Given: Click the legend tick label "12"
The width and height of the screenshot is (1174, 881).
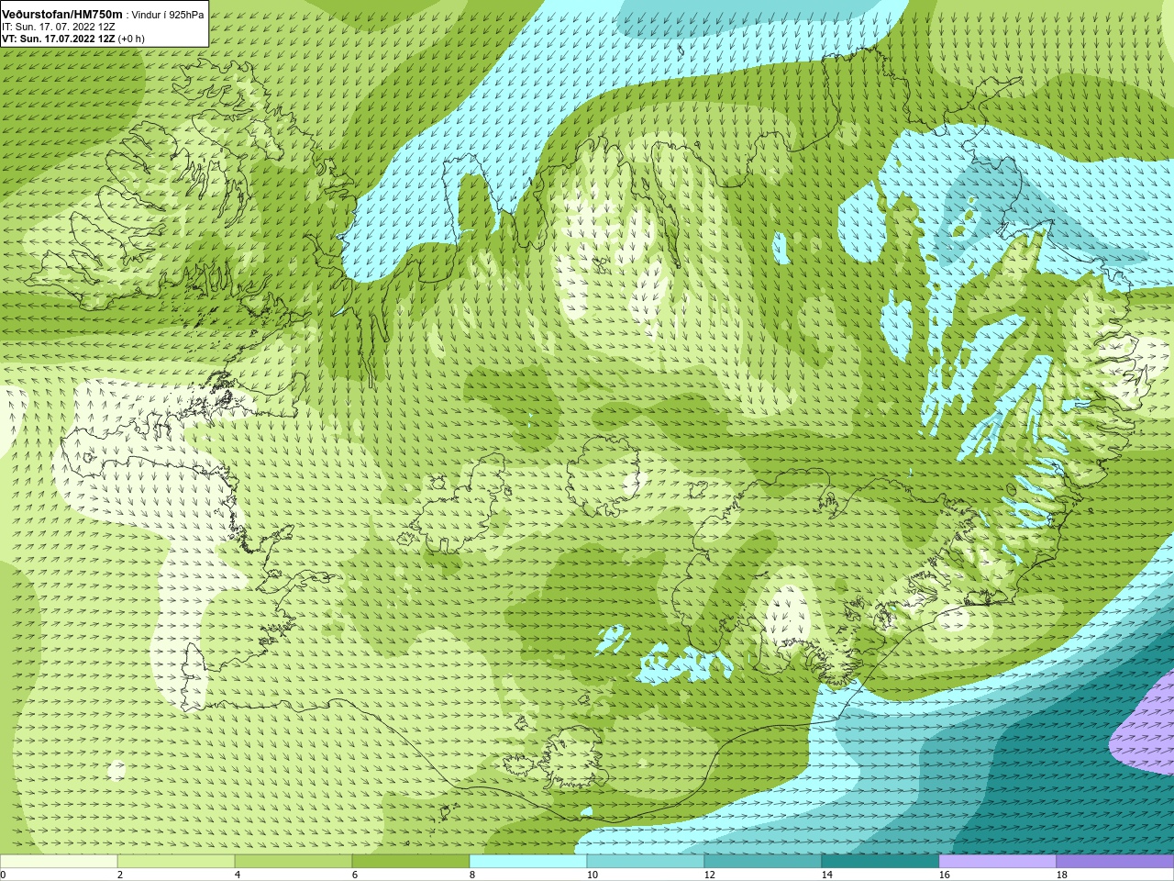Looking at the screenshot, I should (x=710, y=875).
